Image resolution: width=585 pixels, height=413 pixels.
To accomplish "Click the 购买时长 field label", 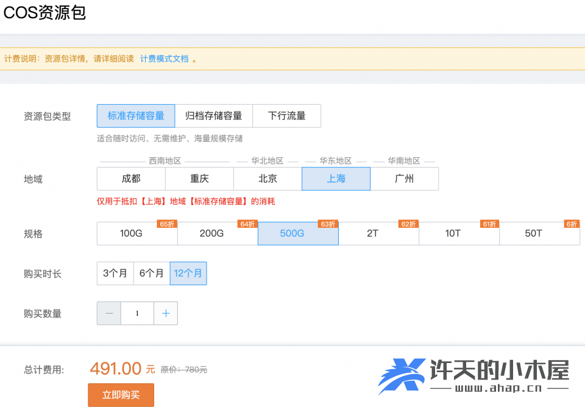I will point(43,274).
